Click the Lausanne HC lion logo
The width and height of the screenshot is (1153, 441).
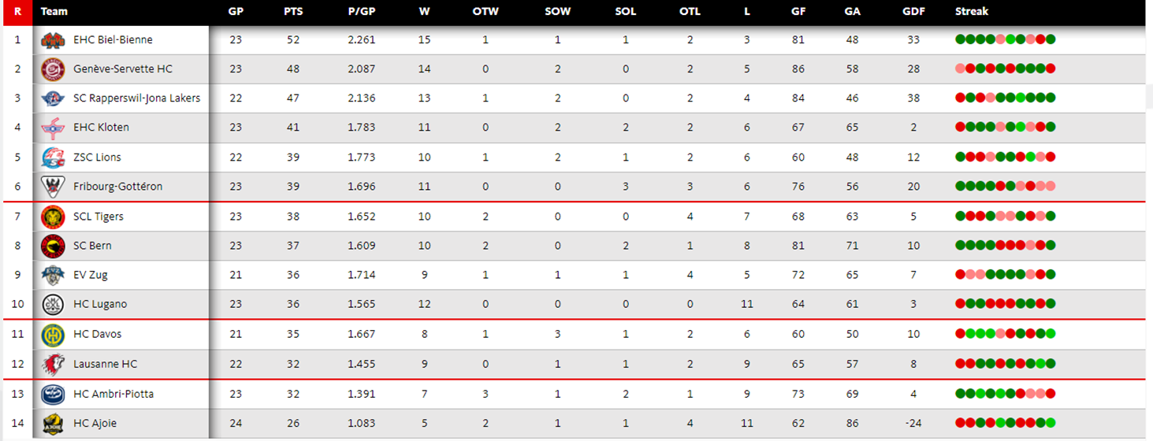click(x=53, y=364)
